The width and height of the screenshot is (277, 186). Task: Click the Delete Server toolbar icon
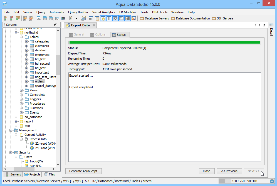tap(11, 18)
